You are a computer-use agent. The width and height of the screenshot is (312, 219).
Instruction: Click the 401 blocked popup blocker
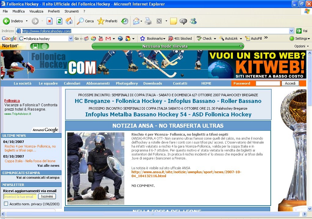[x=180, y=38]
